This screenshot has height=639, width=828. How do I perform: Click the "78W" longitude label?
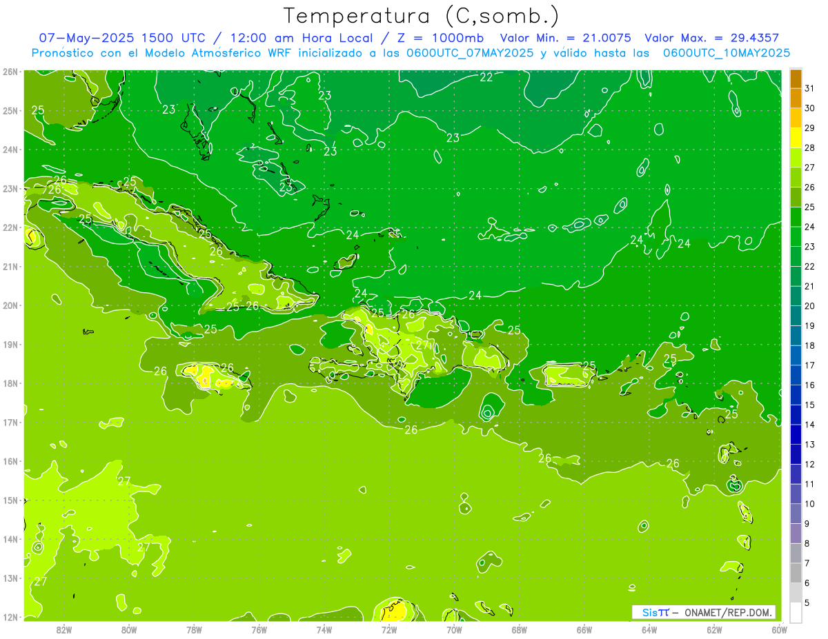click(x=194, y=629)
